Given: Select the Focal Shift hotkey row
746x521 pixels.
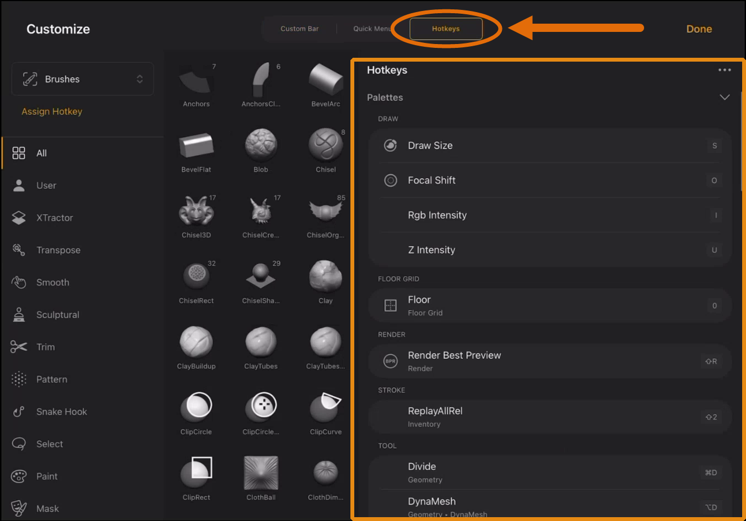Looking at the screenshot, I should [550, 180].
